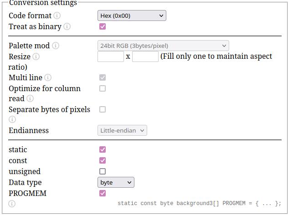Screen dimensions: 293x216
Task: Uncheck the static checkbox
Action: pos(103,149)
